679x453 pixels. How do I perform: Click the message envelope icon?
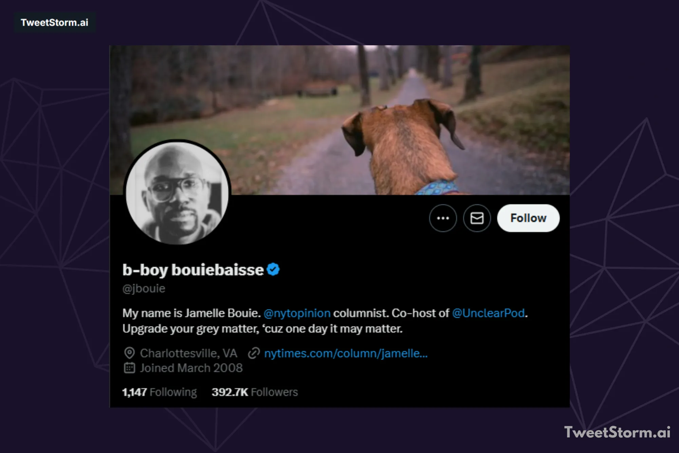pyautogui.click(x=476, y=218)
